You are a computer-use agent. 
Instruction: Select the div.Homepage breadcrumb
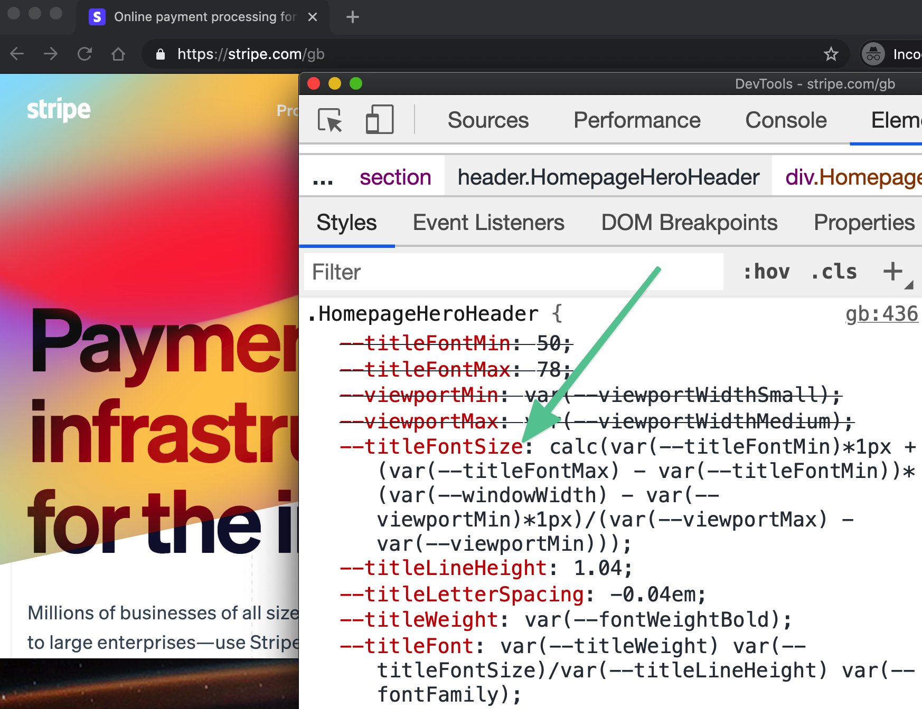(x=853, y=177)
